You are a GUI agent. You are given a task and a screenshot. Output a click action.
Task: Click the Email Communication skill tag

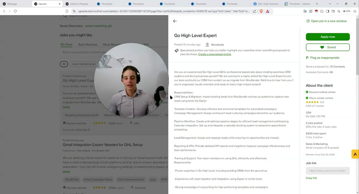tap(131, 179)
